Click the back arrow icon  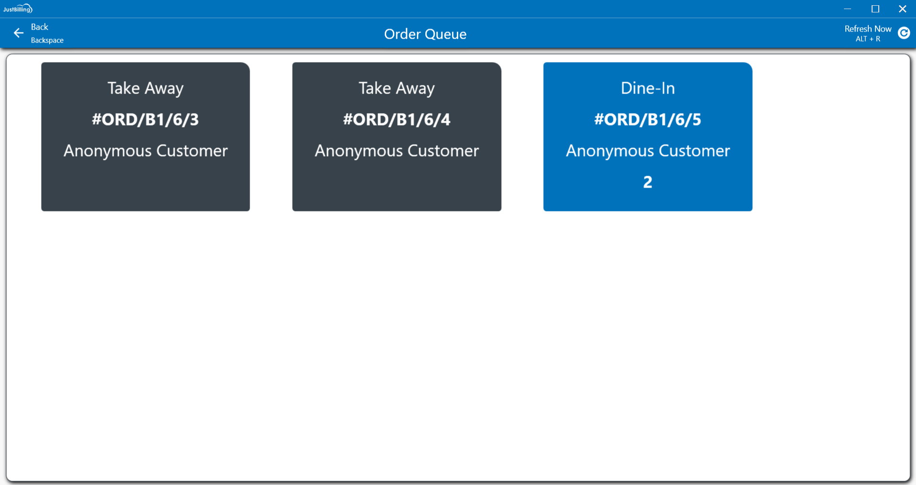tap(19, 33)
